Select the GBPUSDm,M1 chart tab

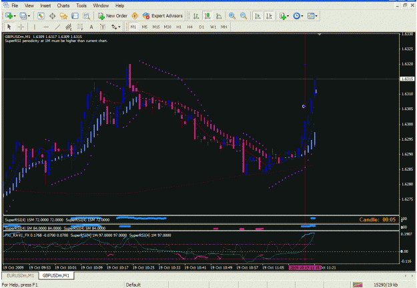click(56, 275)
